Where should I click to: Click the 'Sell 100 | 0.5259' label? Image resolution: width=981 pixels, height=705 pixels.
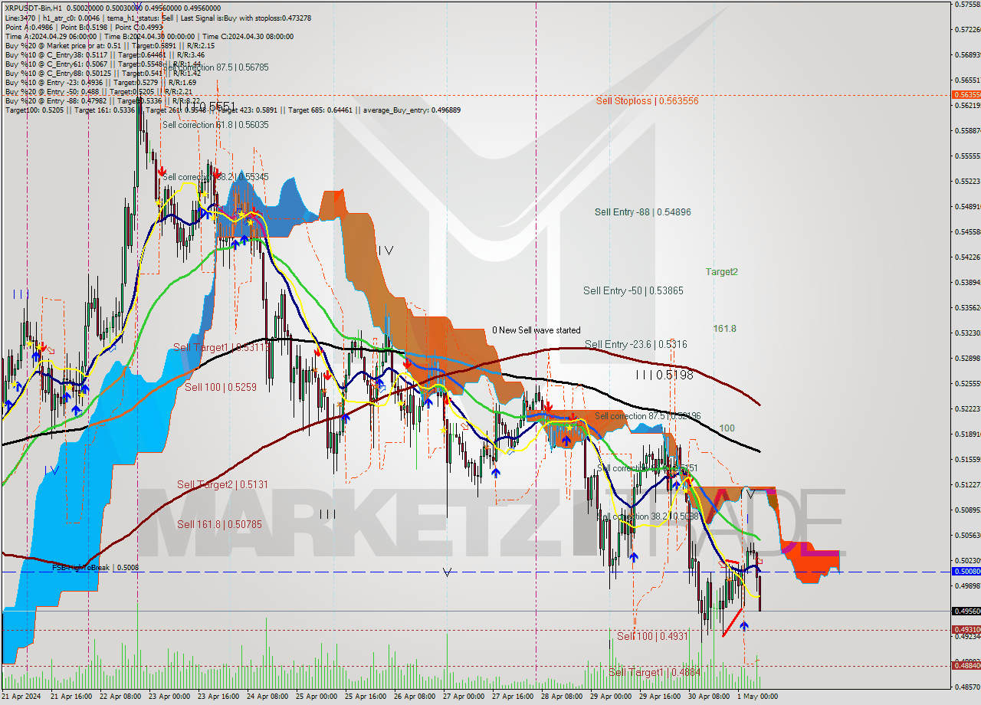221,387
